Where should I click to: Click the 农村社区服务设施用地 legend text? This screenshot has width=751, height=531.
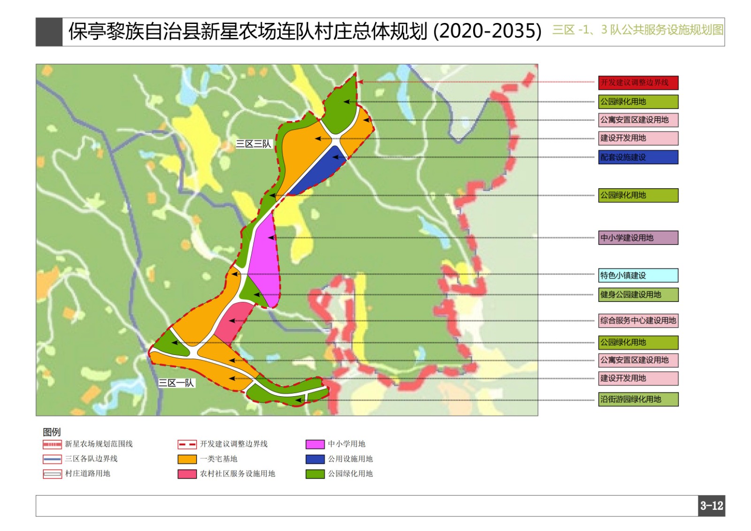pyautogui.click(x=238, y=474)
